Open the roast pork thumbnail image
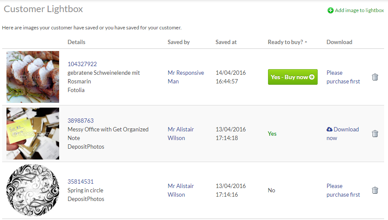 point(33,77)
